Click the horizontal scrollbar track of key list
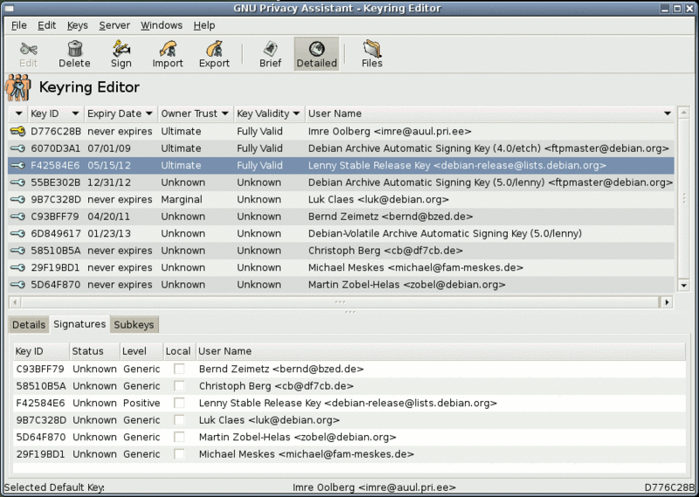This screenshot has height=497, width=699. pyautogui.click(x=341, y=302)
